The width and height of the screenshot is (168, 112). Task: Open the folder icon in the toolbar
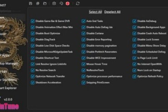[45, 3]
